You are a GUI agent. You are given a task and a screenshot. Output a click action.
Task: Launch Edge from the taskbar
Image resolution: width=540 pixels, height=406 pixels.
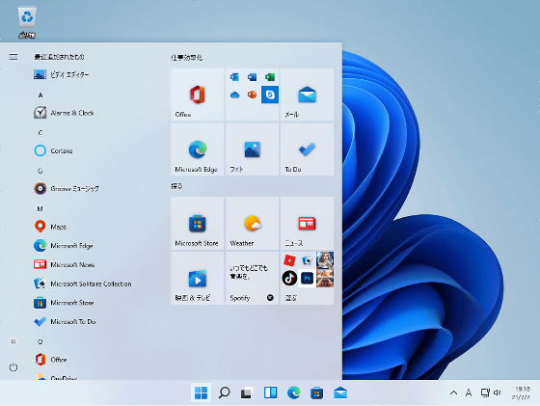pos(293,392)
